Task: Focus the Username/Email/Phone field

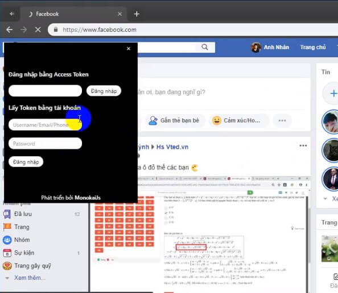Action: [x=46, y=125]
